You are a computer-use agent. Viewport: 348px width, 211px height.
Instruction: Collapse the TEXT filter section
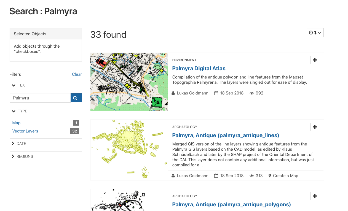coord(19,85)
